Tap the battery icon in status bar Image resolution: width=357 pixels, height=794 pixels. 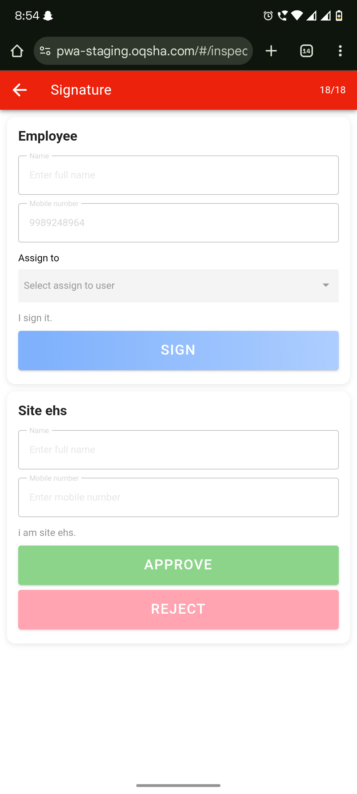pos(339,16)
